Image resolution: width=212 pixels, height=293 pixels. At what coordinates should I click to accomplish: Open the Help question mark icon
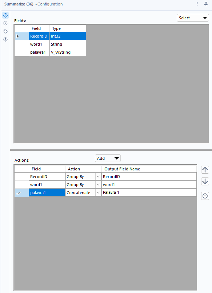(5, 39)
